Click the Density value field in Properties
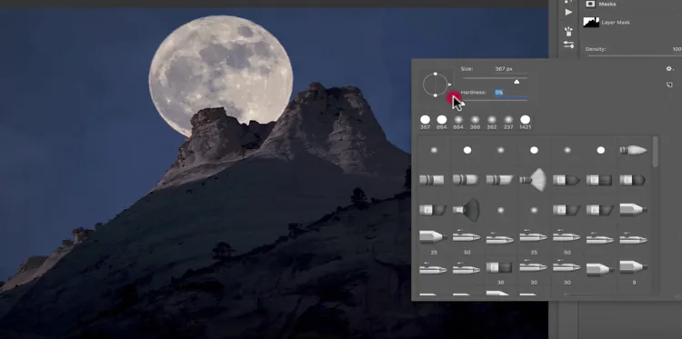This screenshot has height=339, width=682. click(677, 49)
